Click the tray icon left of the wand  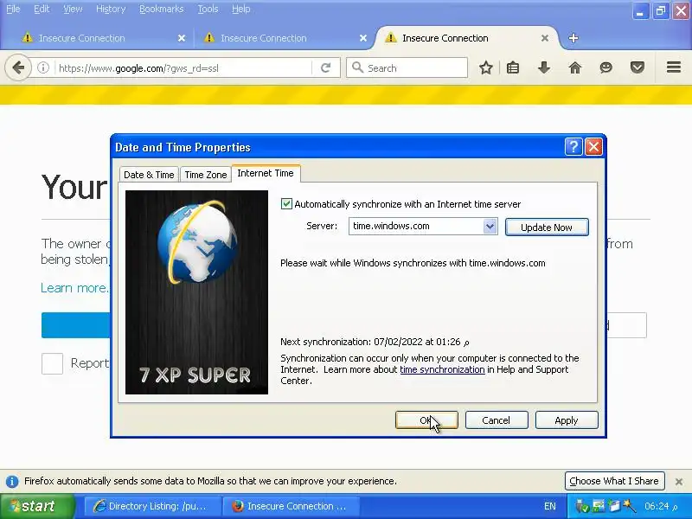614,506
